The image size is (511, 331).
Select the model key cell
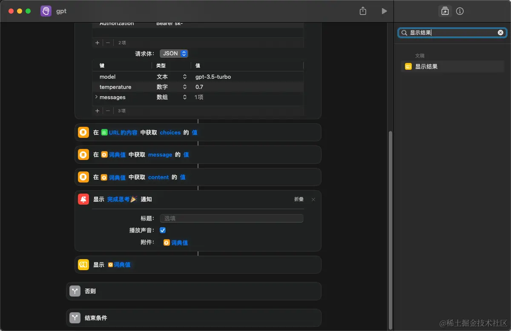click(x=107, y=77)
